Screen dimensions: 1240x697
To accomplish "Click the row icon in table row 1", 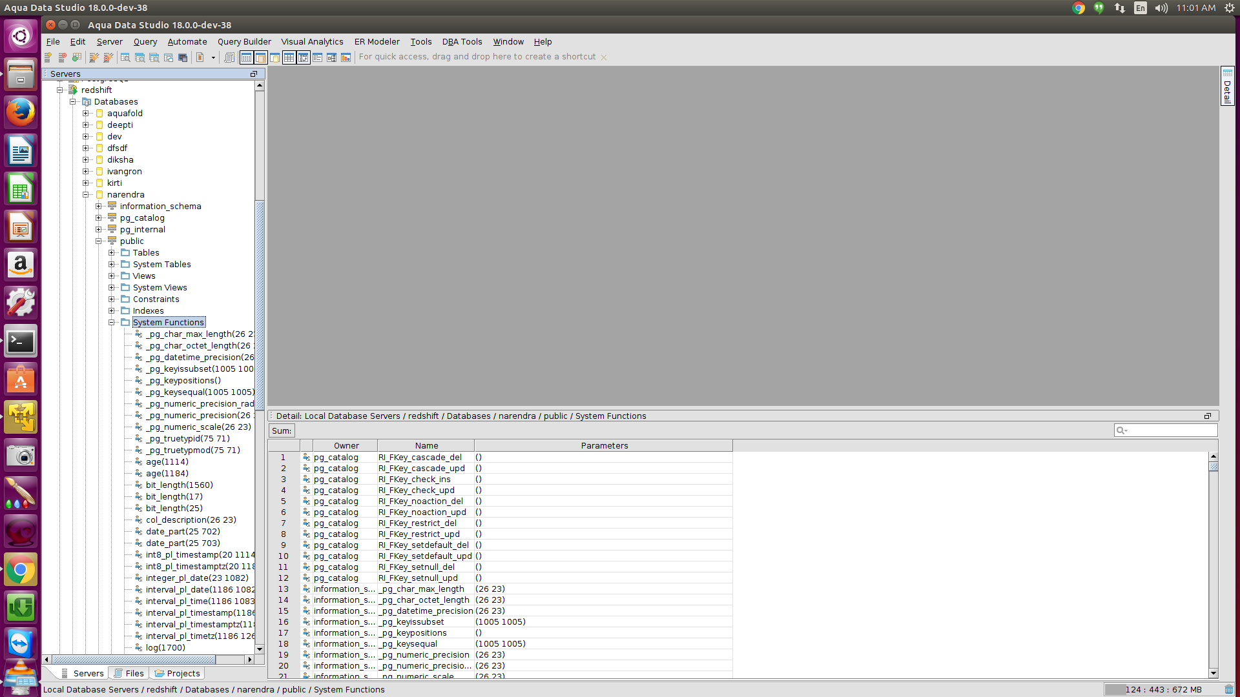I will 306,458.
